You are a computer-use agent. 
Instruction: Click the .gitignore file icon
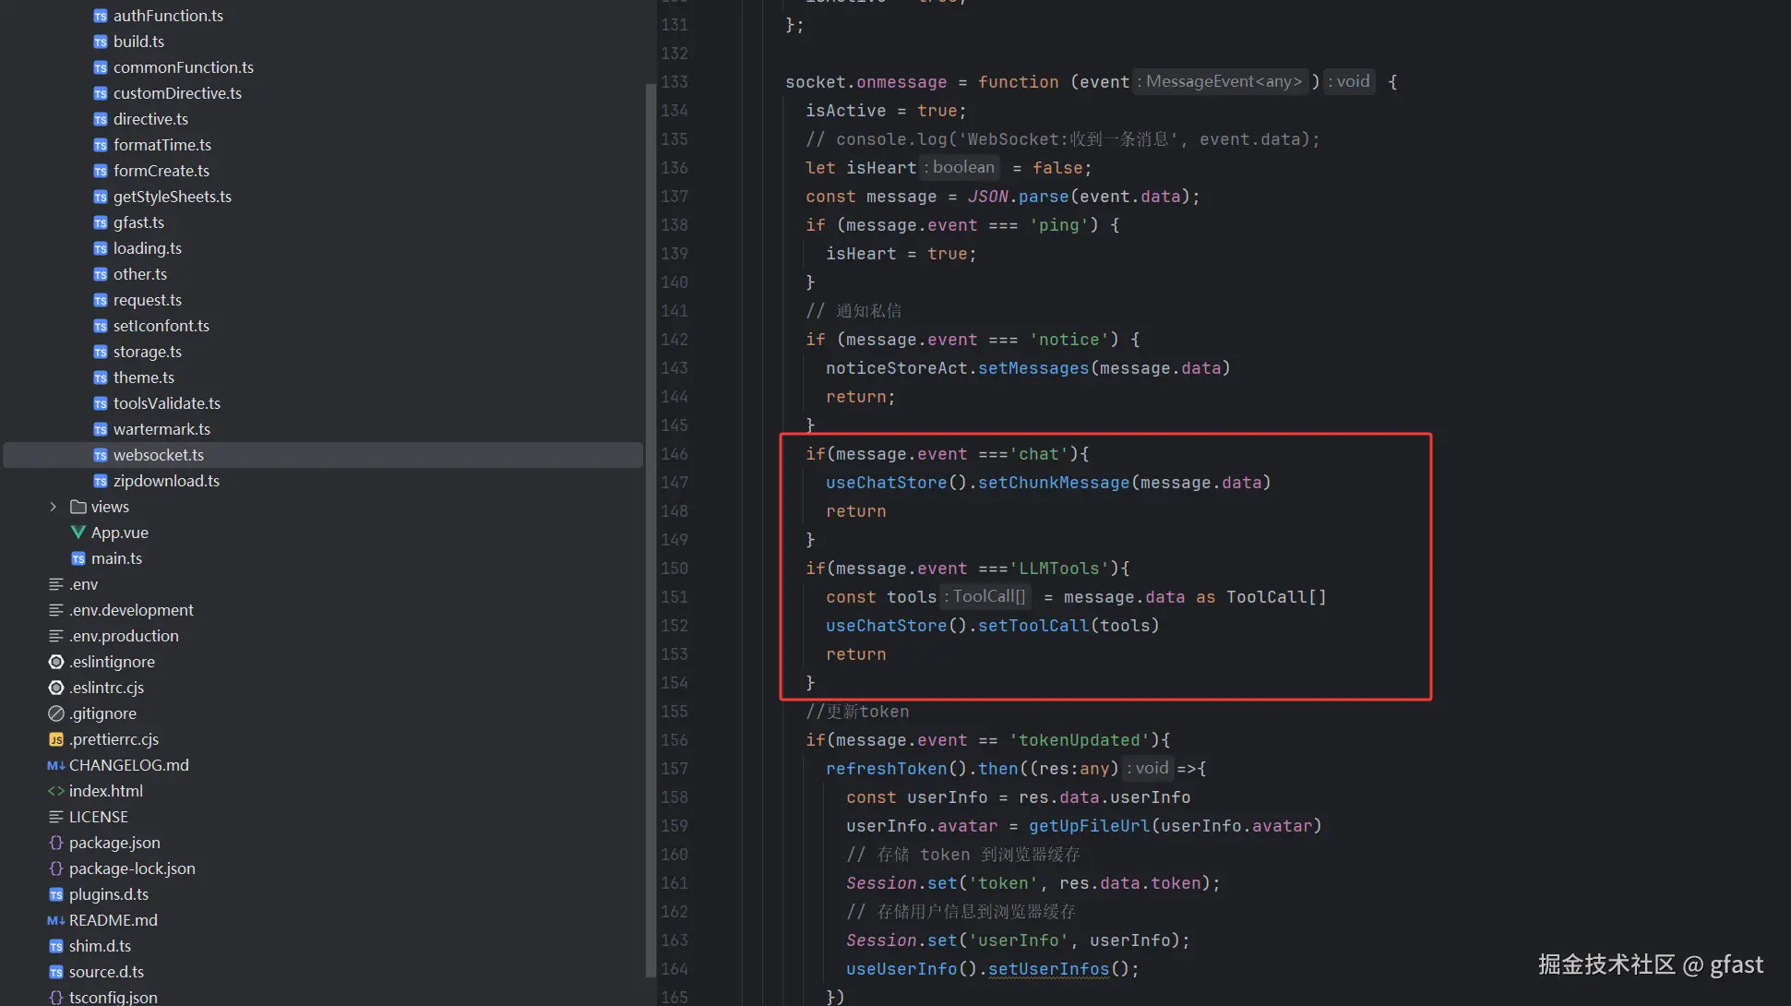[x=56, y=713]
